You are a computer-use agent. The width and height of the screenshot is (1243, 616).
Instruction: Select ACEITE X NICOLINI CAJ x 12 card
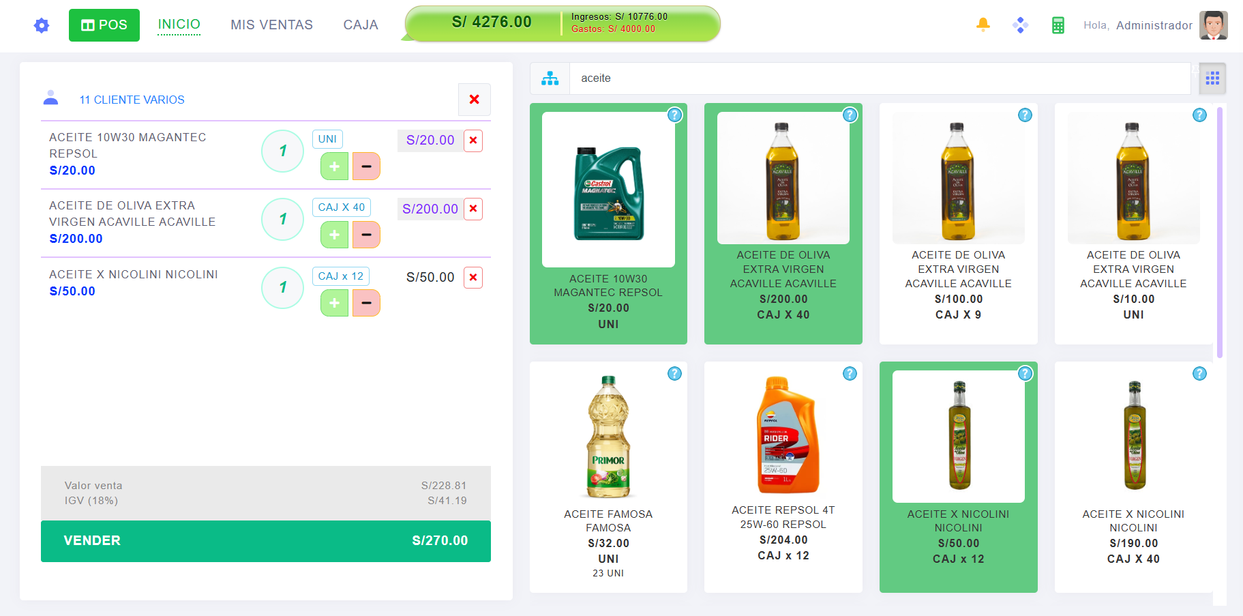click(x=959, y=477)
